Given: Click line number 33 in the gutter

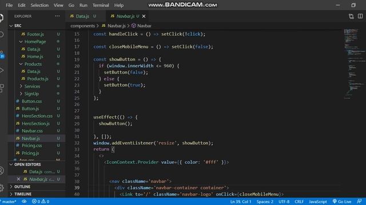Looking at the screenshot, I should point(77,149).
